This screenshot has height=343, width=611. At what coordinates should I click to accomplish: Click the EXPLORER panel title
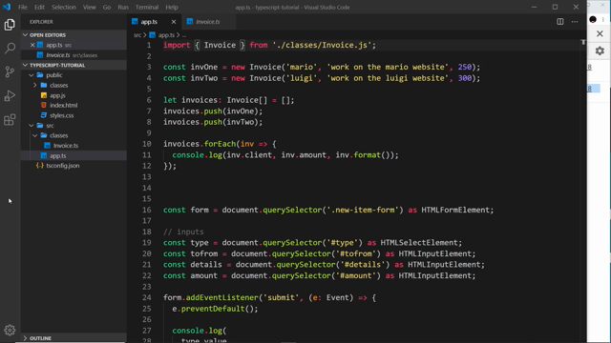point(41,22)
